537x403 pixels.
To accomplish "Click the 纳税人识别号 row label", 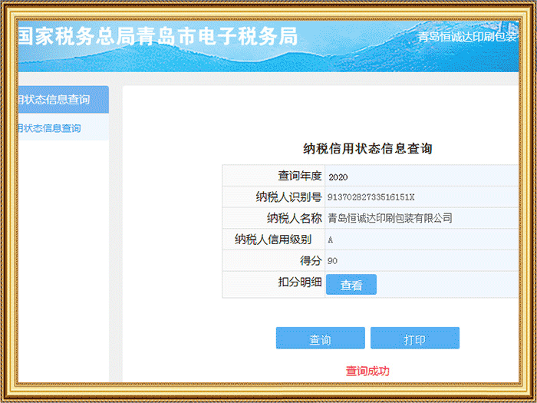I will click(288, 197).
